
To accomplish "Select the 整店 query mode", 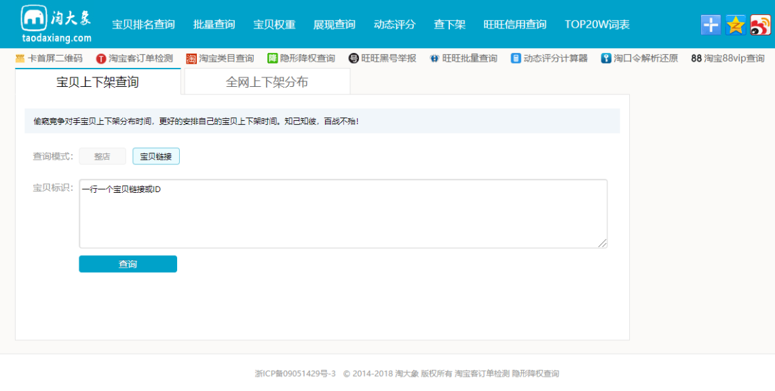I will [x=102, y=156].
